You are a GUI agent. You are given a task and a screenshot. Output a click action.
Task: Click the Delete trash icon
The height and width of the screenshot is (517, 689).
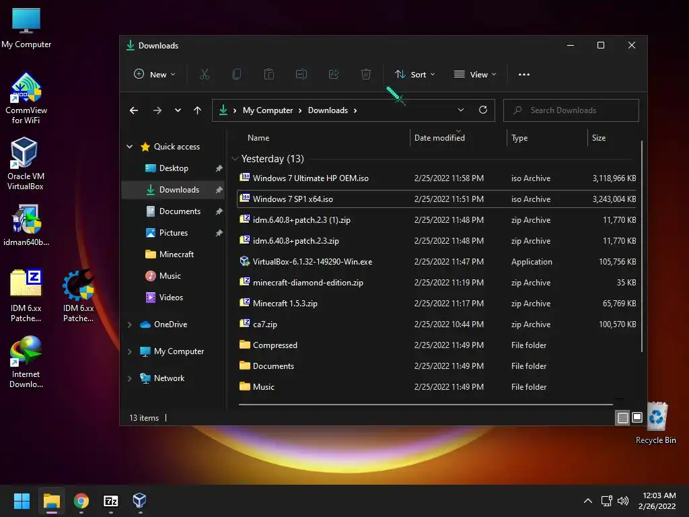[366, 74]
